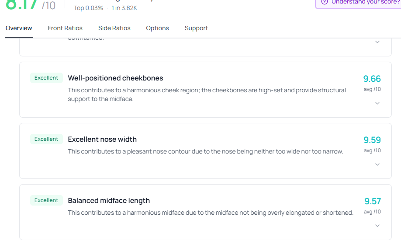Select the Side Ratios tab

114,28
